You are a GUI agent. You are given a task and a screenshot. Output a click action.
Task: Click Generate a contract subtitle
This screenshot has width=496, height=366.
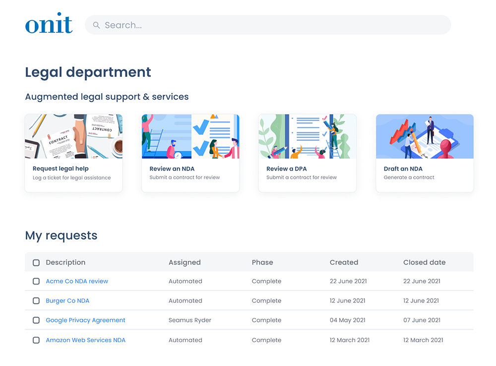[409, 178]
